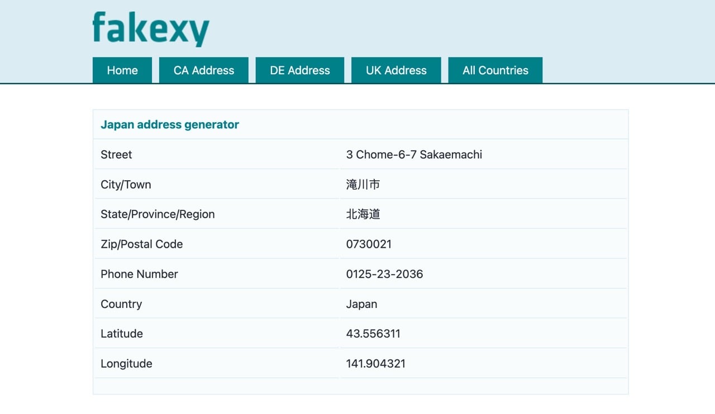
Task: Select the country value Japan
Action: pos(361,304)
